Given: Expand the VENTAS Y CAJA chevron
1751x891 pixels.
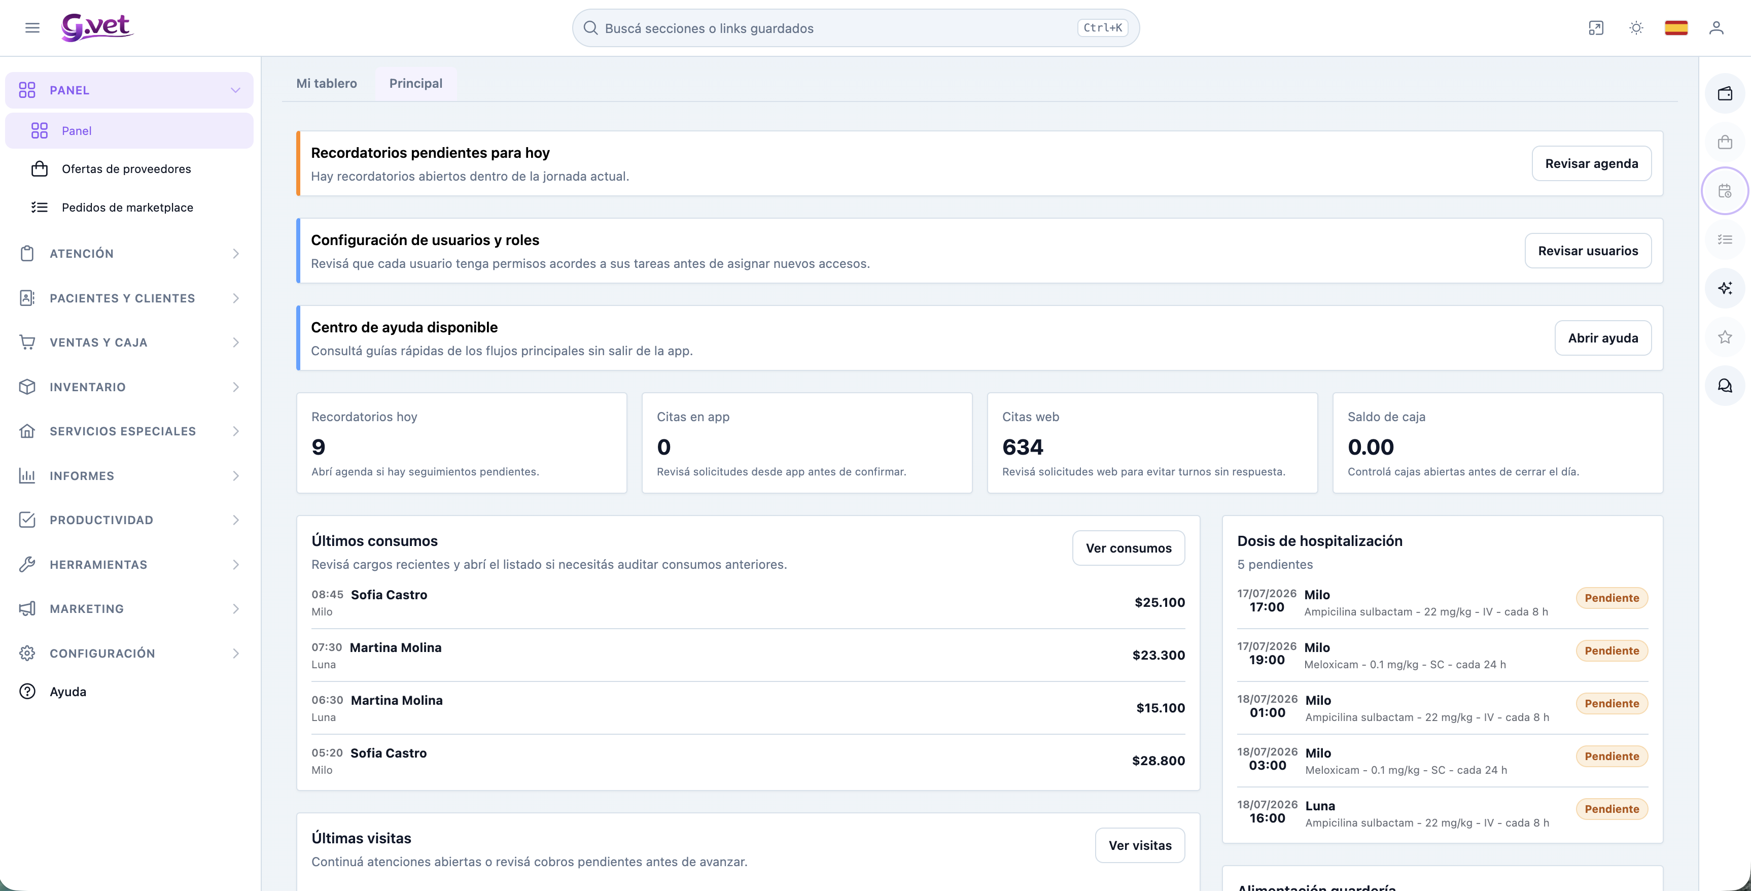Looking at the screenshot, I should pyautogui.click(x=235, y=342).
